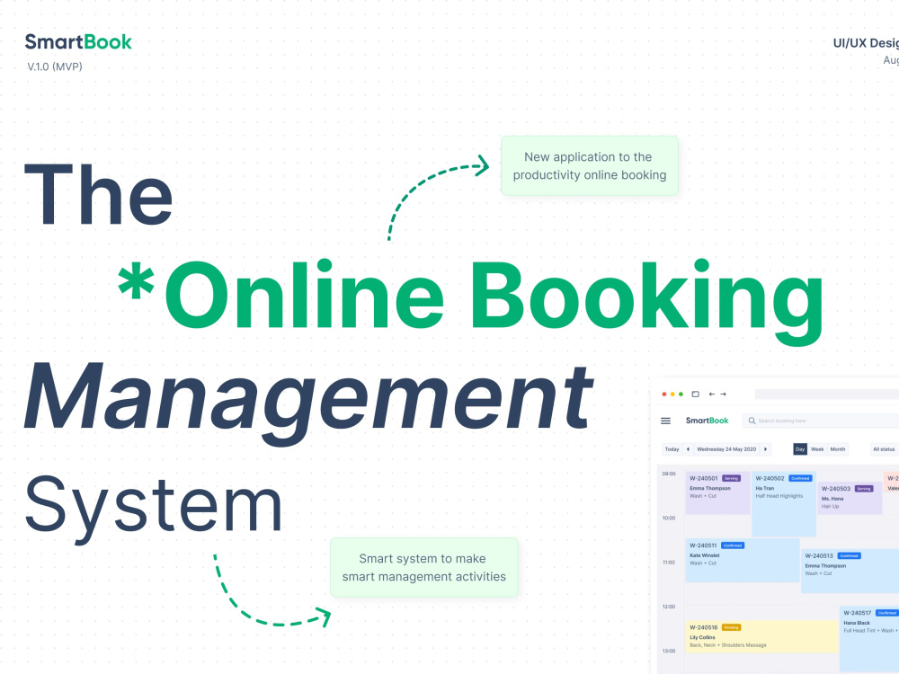The height and width of the screenshot is (674, 899).
Task: Click 'Half Head Highlights' service text
Action: point(779,496)
